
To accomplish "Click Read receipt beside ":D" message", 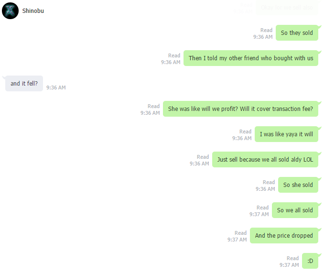I will click(292, 258).
